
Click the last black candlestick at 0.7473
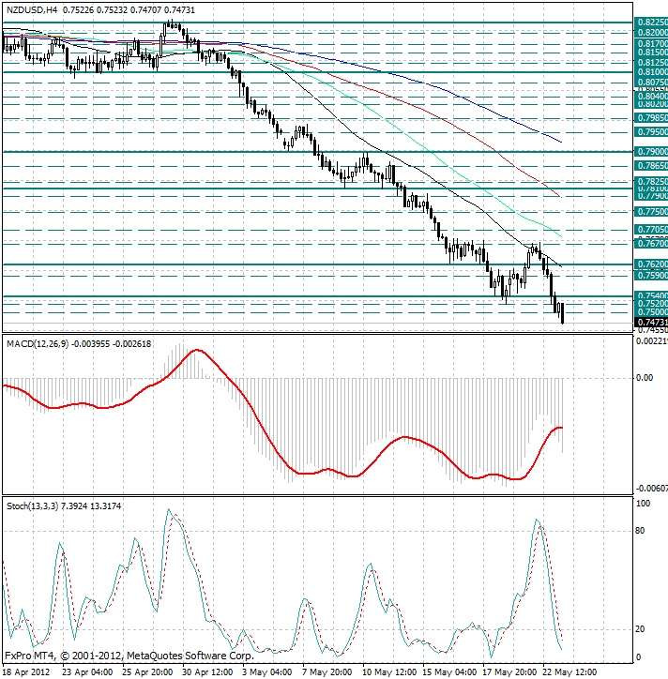point(562,313)
